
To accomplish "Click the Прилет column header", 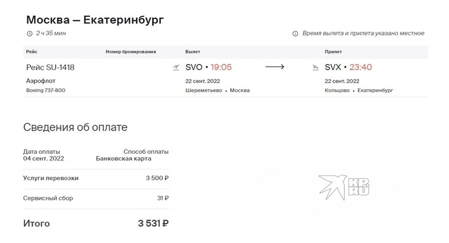I will pyautogui.click(x=333, y=52).
